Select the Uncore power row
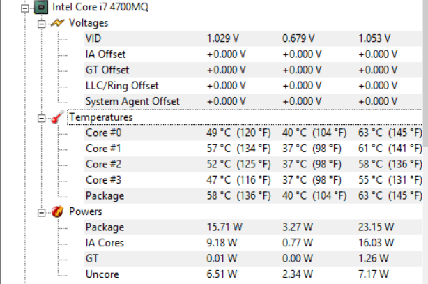 coord(101,274)
